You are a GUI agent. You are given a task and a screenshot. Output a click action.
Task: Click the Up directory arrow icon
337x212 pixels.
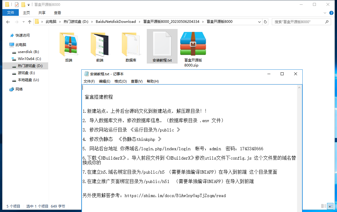click(x=30, y=22)
